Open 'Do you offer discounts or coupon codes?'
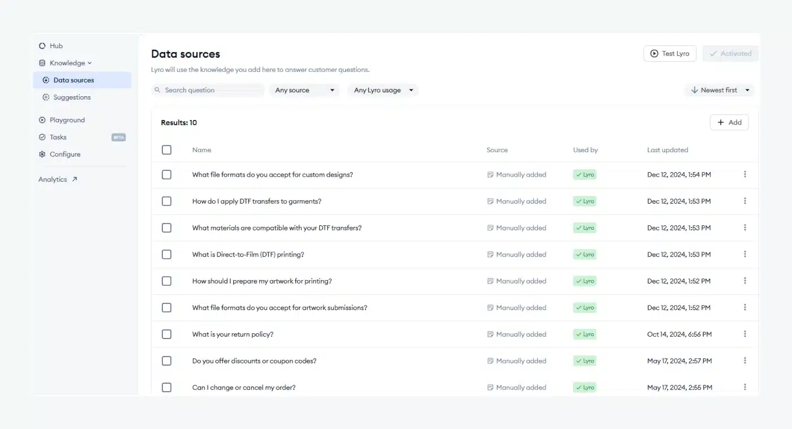The image size is (792, 429). click(255, 361)
